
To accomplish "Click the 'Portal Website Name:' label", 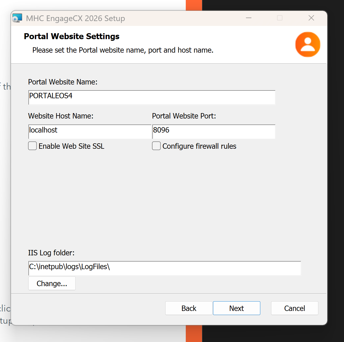I will (63, 82).
